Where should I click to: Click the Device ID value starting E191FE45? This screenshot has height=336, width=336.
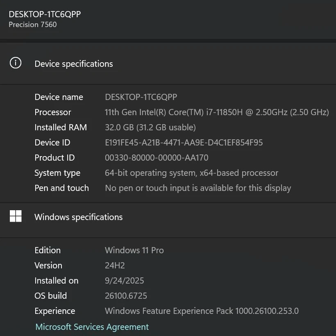[184, 143]
